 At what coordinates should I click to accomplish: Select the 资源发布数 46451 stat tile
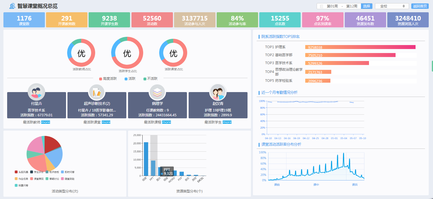365,20
